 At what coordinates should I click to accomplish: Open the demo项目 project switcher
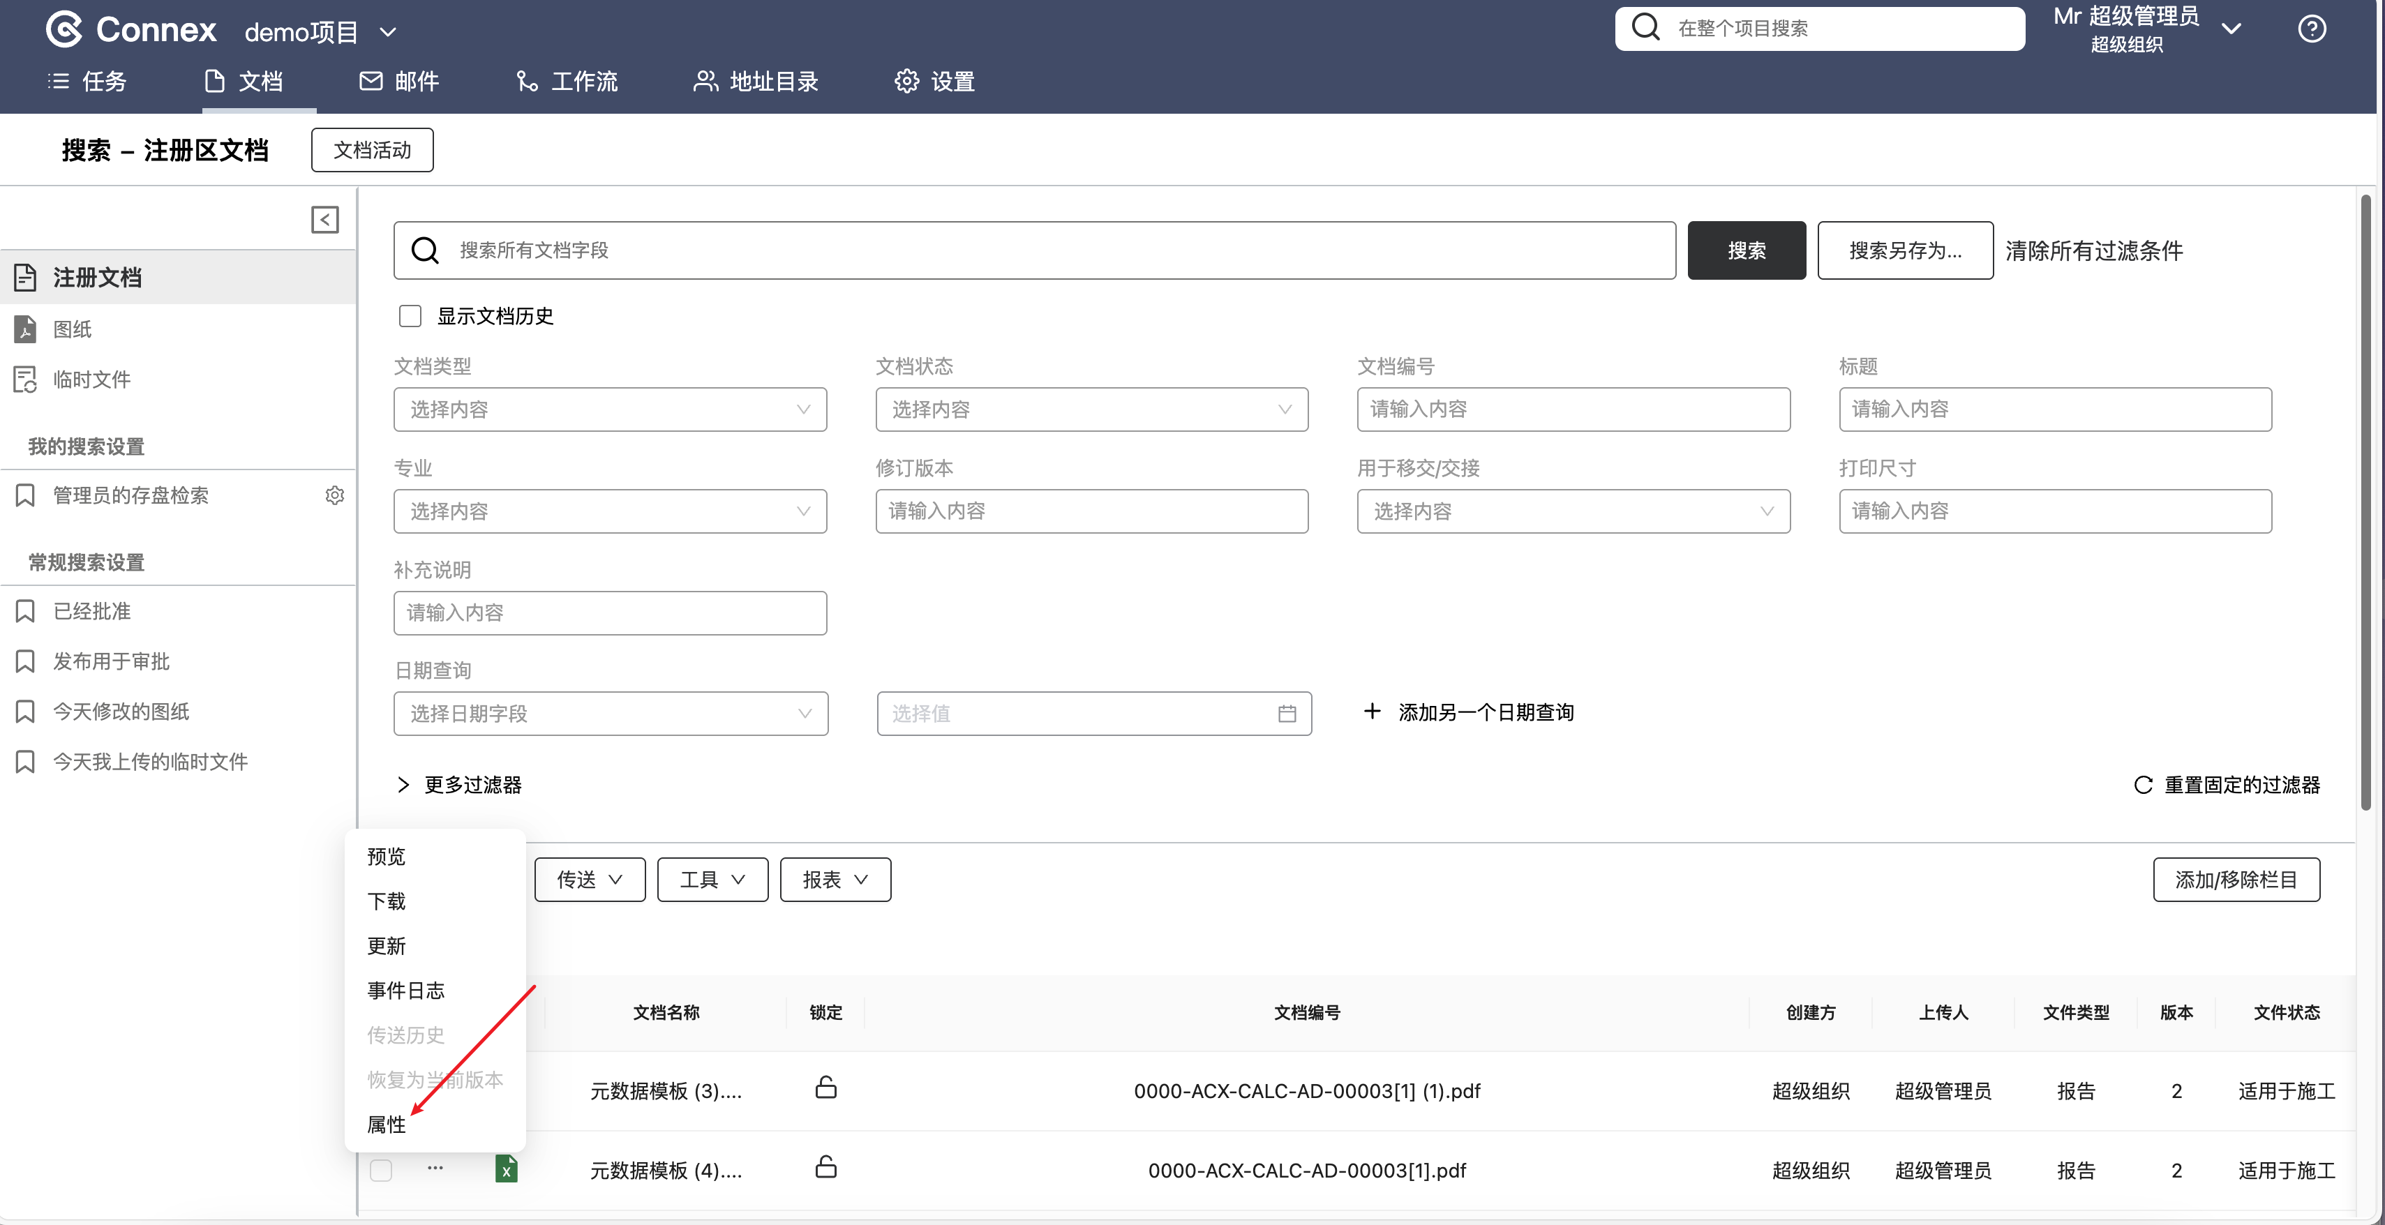[320, 32]
